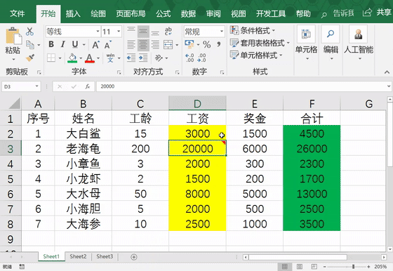This screenshot has width=393, height=271.
Task: Open the 文件 File tab
Action: point(18,13)
